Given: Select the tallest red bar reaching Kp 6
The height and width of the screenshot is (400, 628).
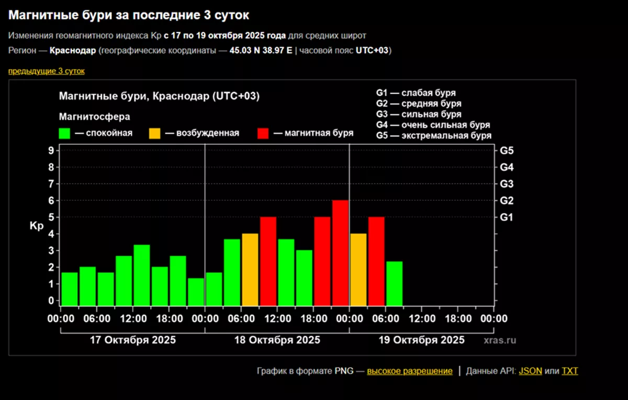Looking at the screenshot, I should click(340, 253).
